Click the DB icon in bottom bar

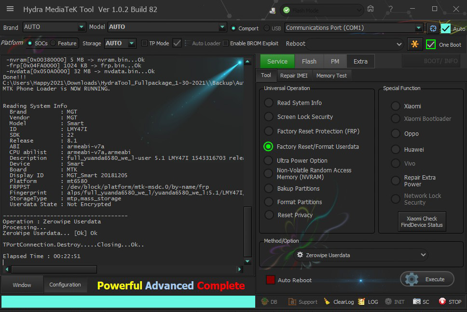[264, 301]
